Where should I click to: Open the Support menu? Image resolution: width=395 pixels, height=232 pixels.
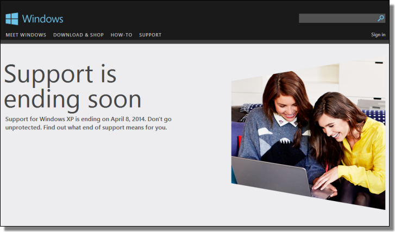tap(150, 35)
